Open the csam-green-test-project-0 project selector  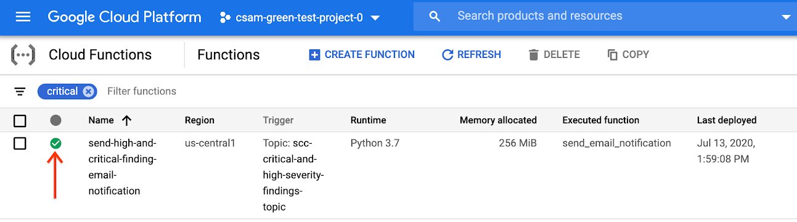coord(300,17)
